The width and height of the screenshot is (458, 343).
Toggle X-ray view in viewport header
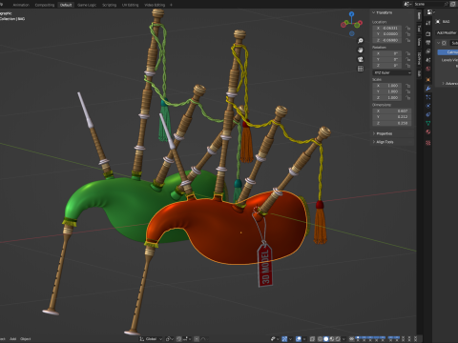point(312,339)
